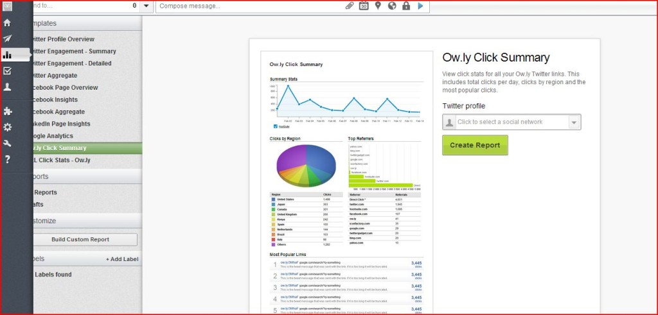The height and width of the screenshot is (315, 658).
Task: Open the Home streams icon in sidebar
Action: [x=7, y=23]
